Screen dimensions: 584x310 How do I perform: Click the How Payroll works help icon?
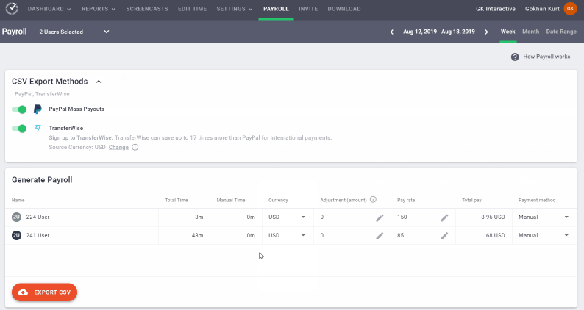click(515, 57)
